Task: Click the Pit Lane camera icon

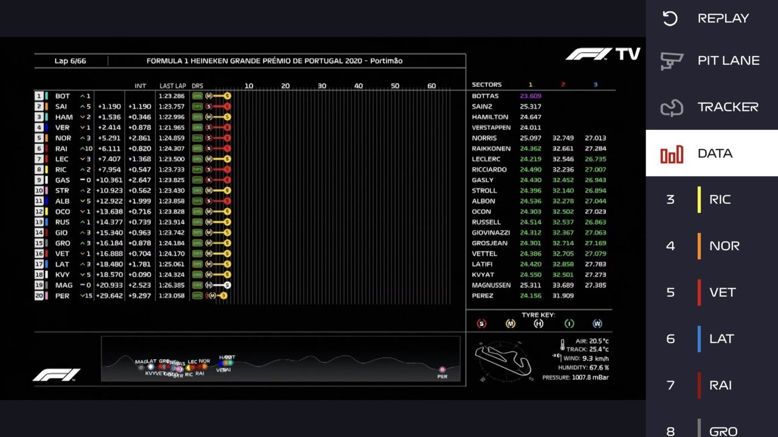Action: click(671, 61)
